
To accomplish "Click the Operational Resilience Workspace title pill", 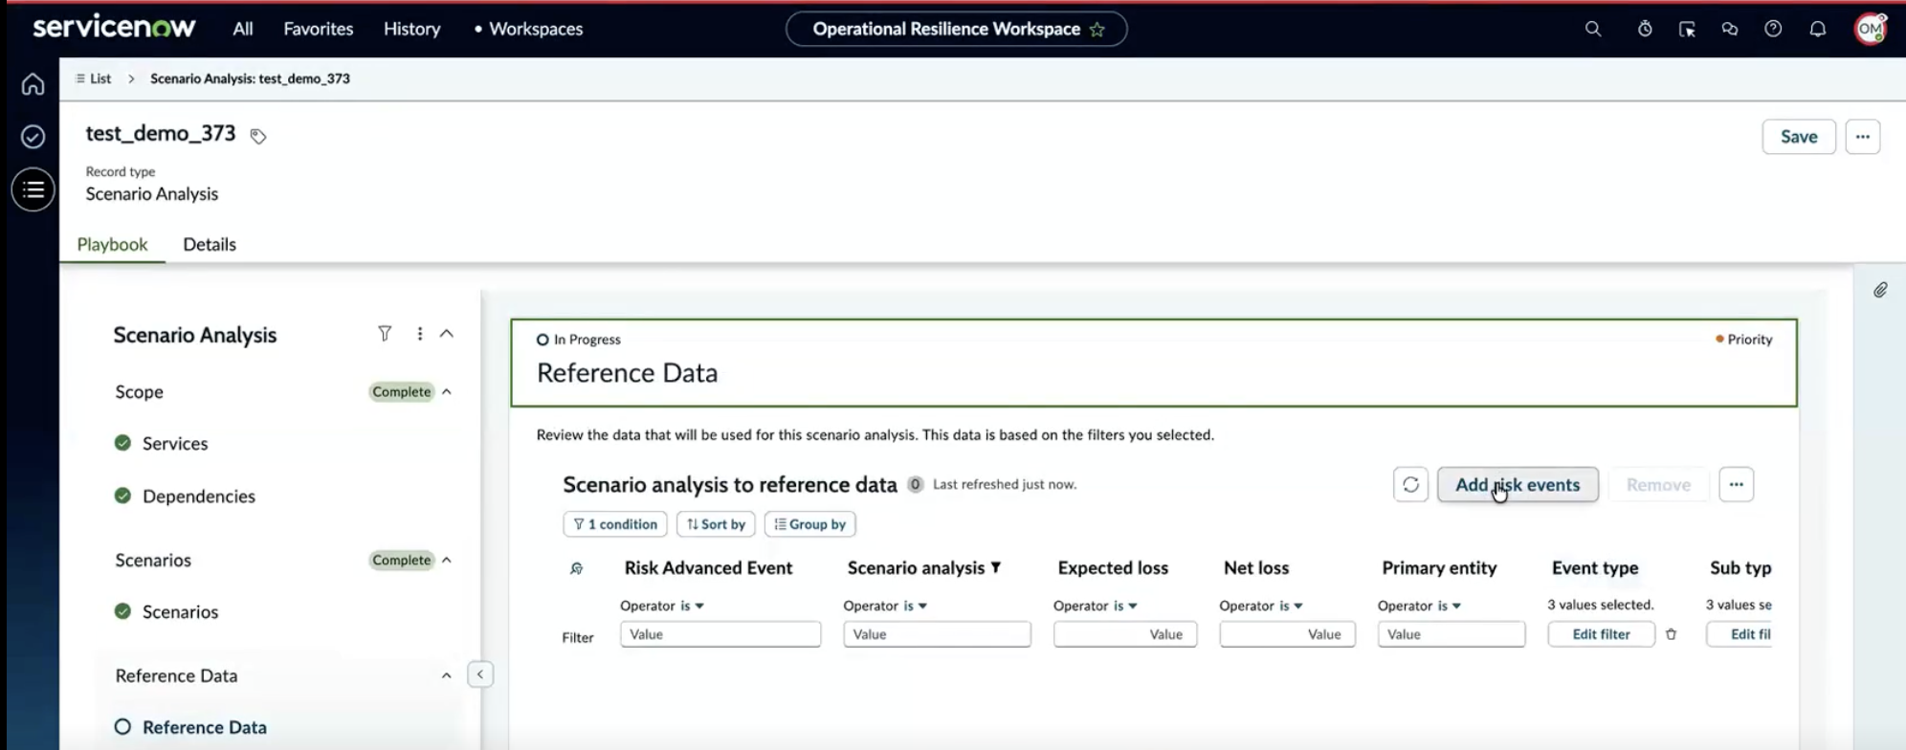I will pos(956,29).
